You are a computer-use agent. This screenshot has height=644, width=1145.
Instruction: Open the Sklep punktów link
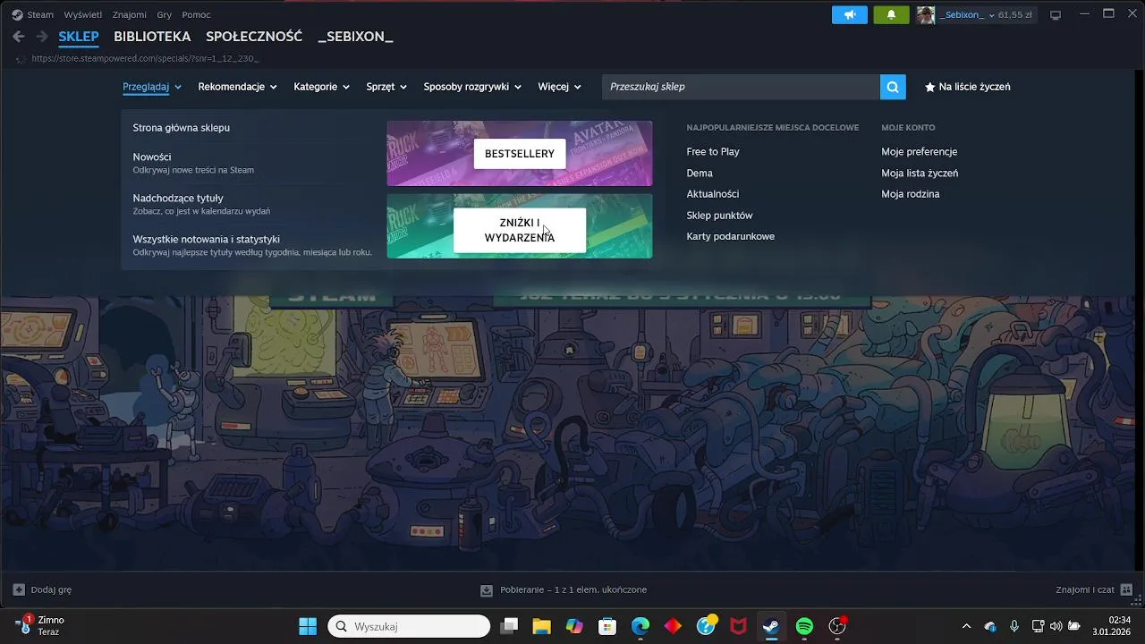(x=719, y=216)
